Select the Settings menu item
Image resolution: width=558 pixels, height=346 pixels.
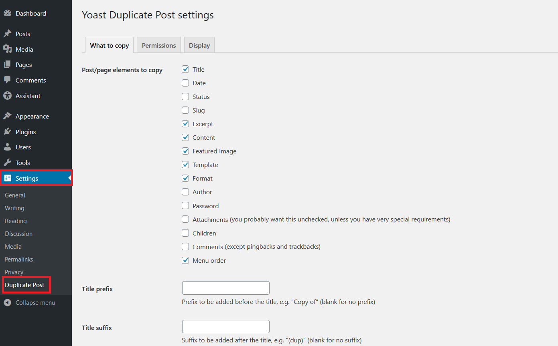coord(27,178)
